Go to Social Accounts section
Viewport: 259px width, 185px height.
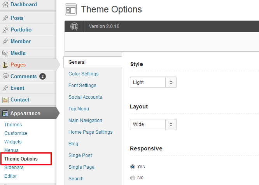tap(85, 97)
